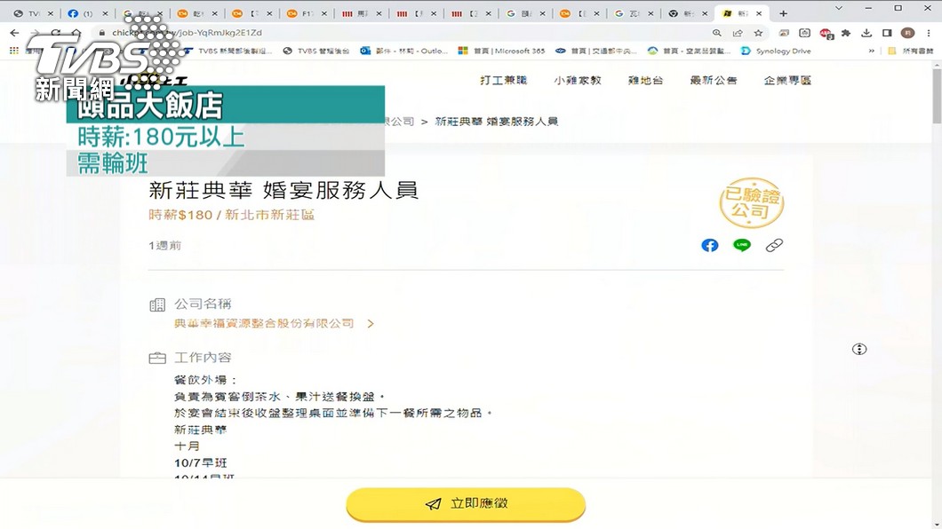Click the 已驗證公司 verified badge
This screenshot has width=942, height=529.
(x=752, y=202)
